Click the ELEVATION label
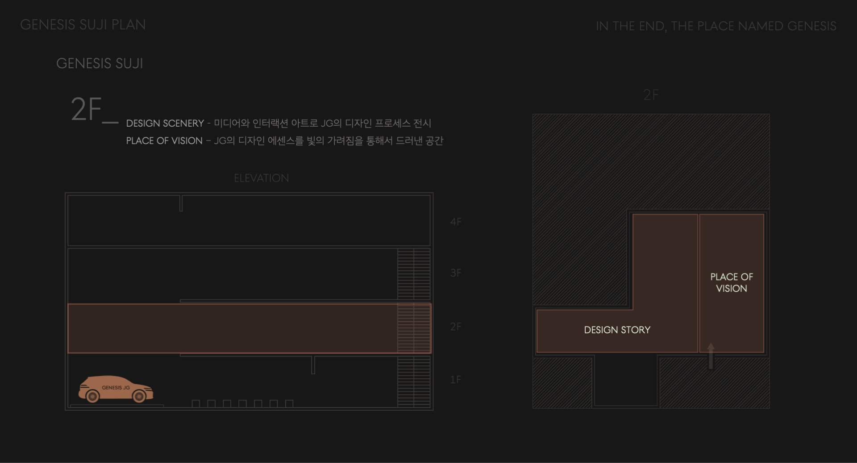This screenshot has width=857, height=463. pyautogui.click(x=261, y=178)
